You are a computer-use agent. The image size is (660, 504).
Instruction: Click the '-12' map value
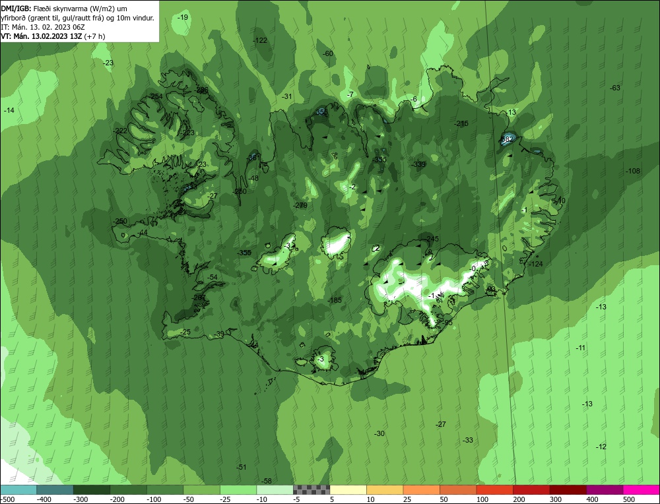point(601,447)
